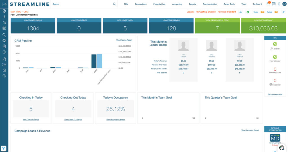288x152 pixels.
Task: Click the Airbnb icon button near Revenue
Action: coord(241,12)
